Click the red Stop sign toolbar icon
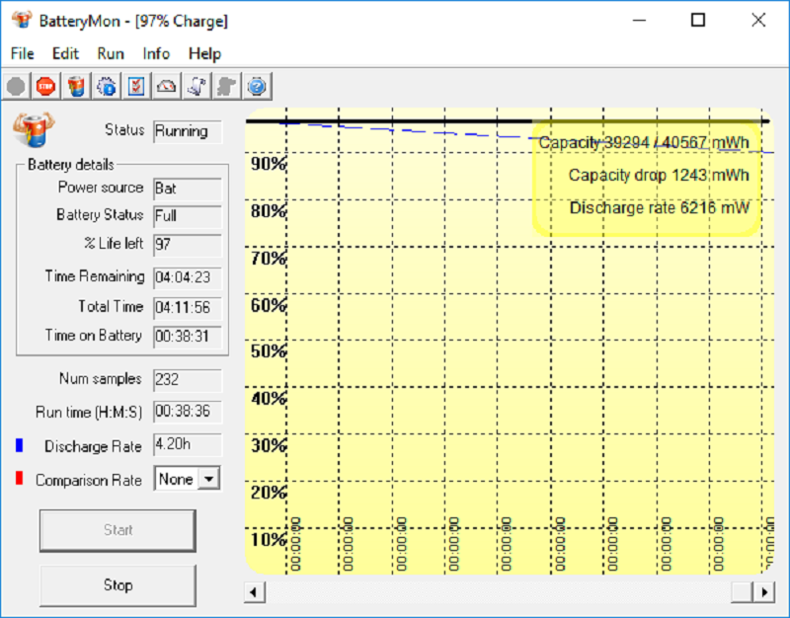790x618 pixels. click(45, 87)
